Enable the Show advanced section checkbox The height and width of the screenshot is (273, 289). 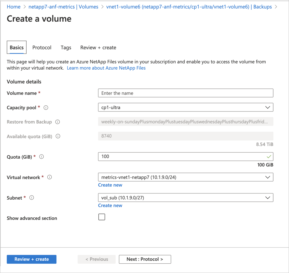tap(102, 217)
